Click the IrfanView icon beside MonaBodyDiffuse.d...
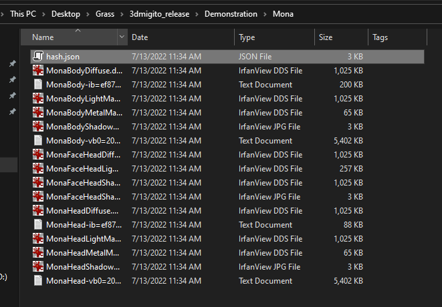 point(38,70)
